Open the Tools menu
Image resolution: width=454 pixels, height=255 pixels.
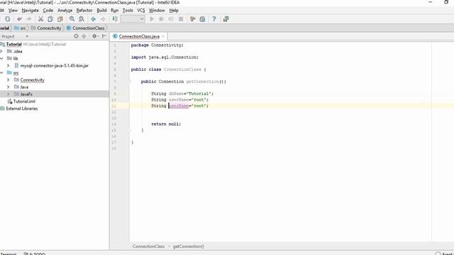point(128,11)
